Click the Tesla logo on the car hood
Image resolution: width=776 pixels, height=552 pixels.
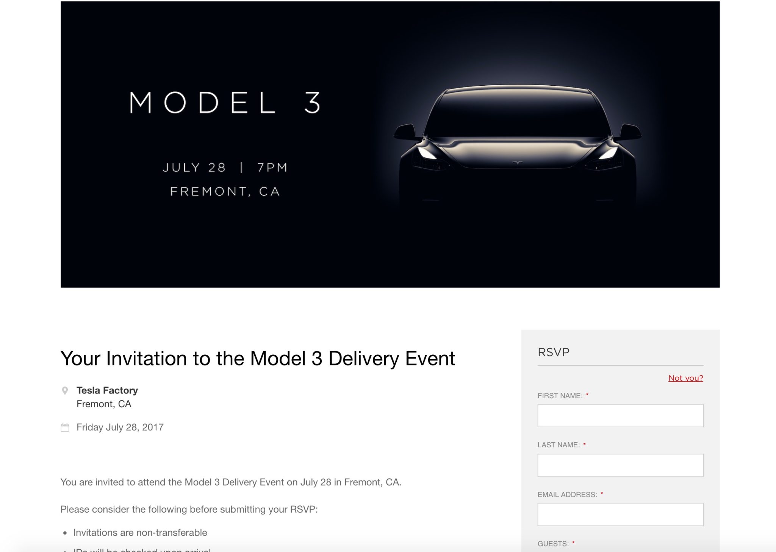pos(518,163)
